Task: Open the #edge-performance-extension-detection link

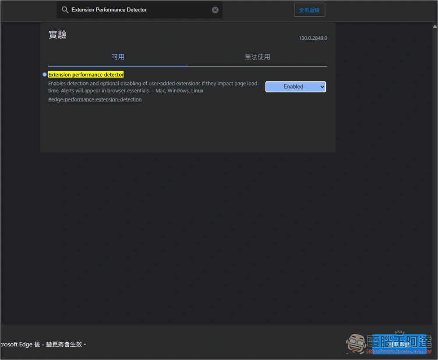Action: click(x=95, y=99)
